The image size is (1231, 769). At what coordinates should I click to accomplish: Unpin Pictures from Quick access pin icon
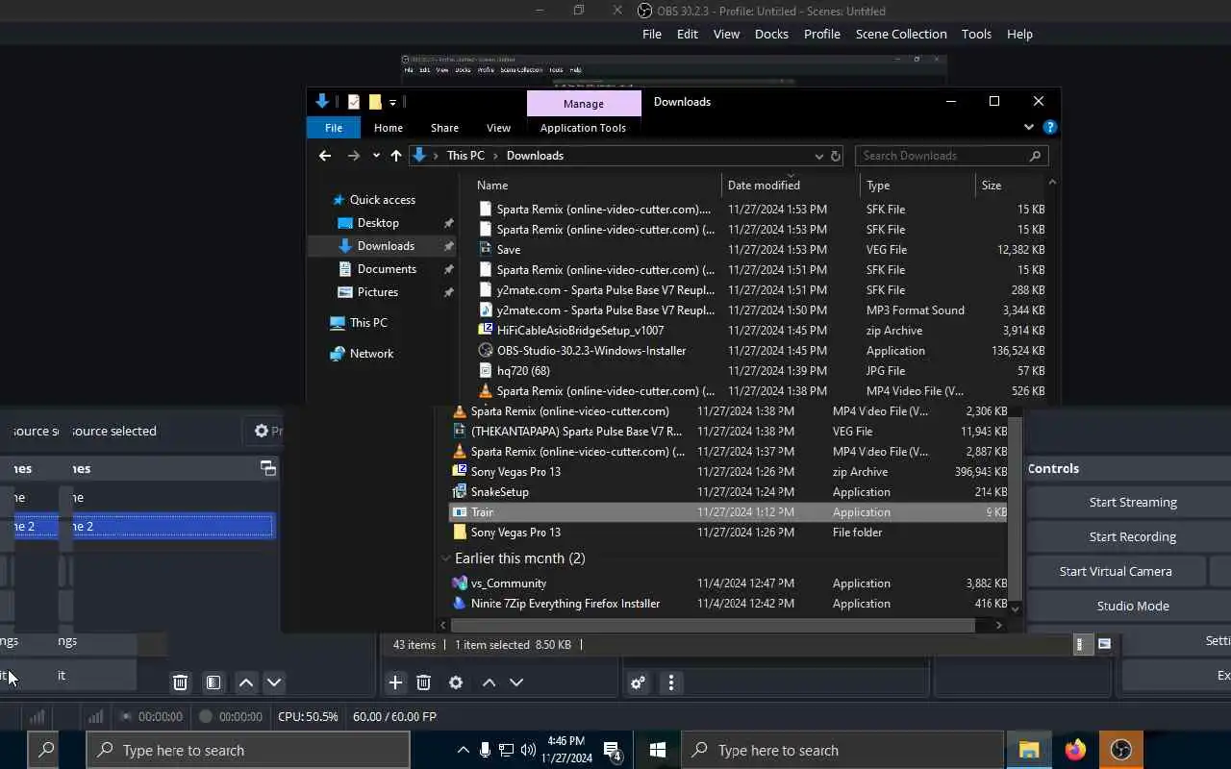pyautogui.click(x=448, y=292)
